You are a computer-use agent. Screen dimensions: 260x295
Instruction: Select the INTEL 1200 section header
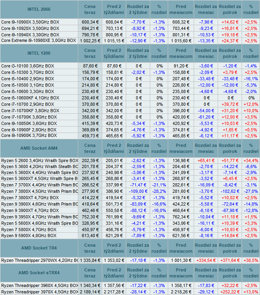pyautogui.click(x=39, y=53)
